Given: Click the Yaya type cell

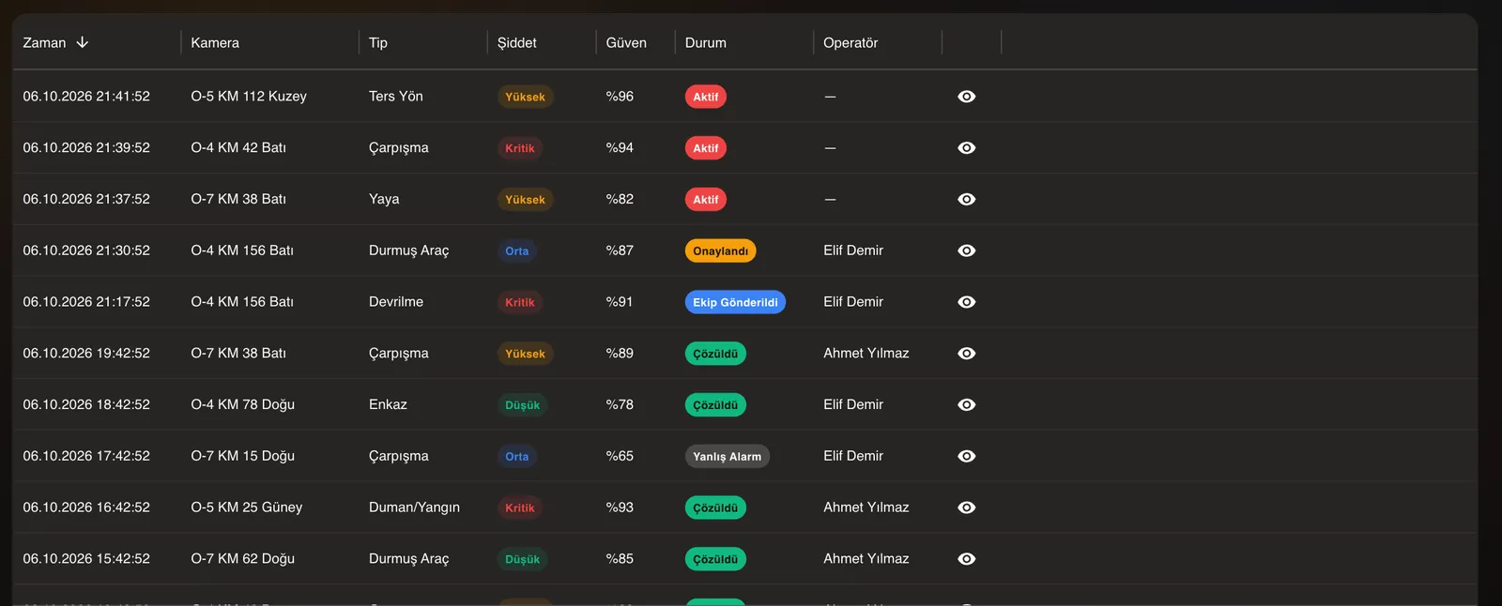Looking at the screenshot, I should [x=384, y=200].
